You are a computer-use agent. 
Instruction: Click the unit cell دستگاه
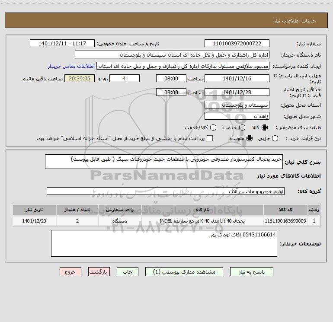(120, 221)
